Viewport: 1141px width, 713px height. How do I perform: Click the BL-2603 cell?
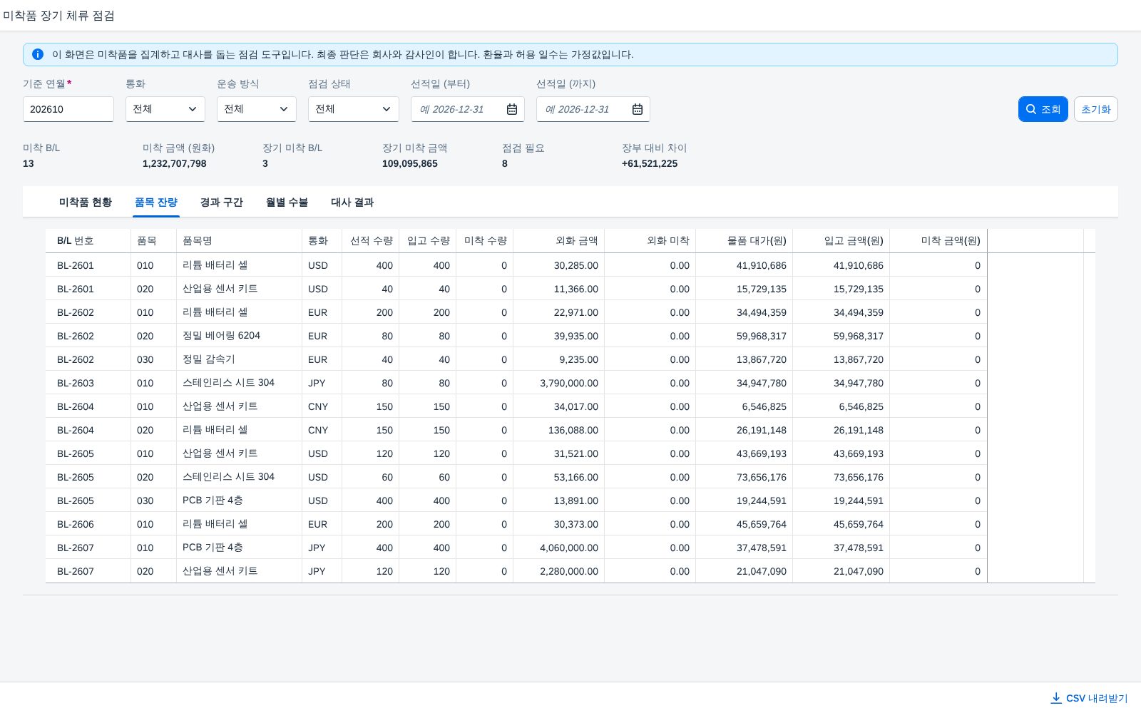pyautogui.click(x=76, y=383)
